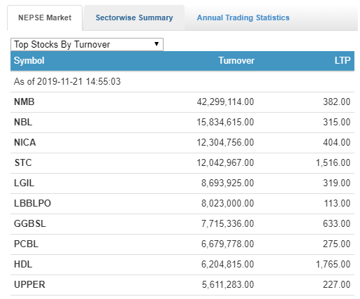Click turnover value 7,715,336.00
This screenshot has height=299, width=360.
(x=228, y=224)
